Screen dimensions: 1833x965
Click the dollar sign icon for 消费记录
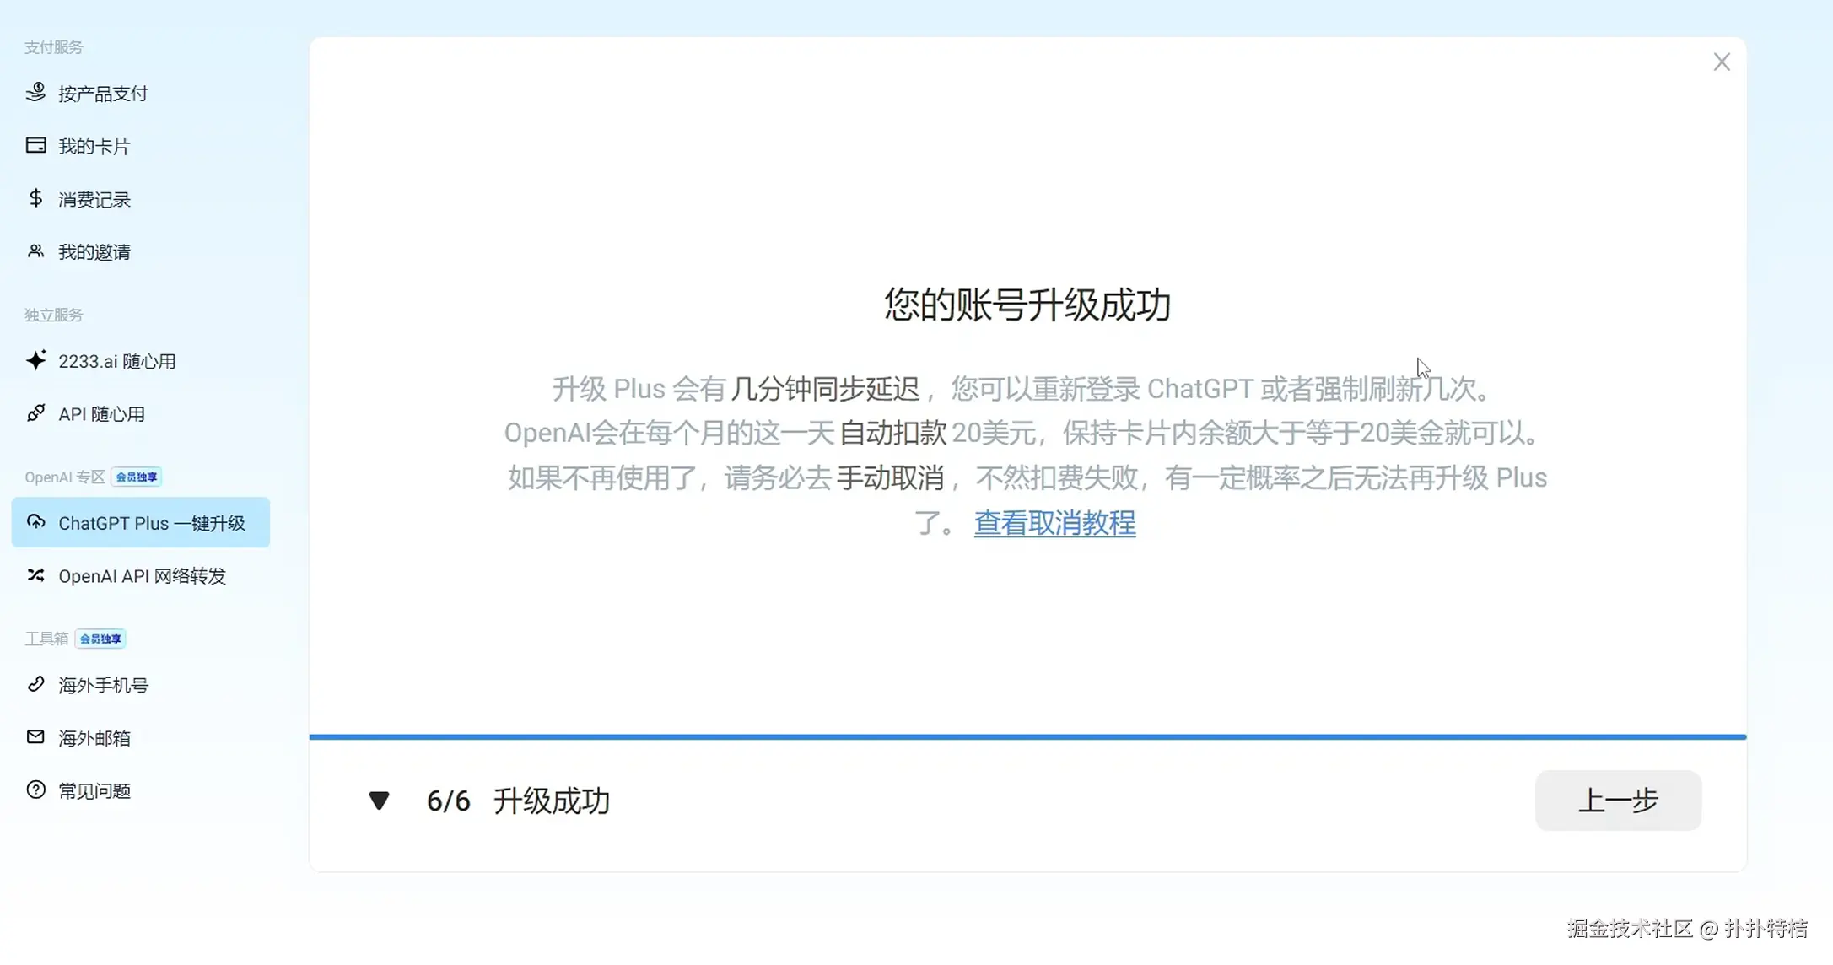(35, 198)
